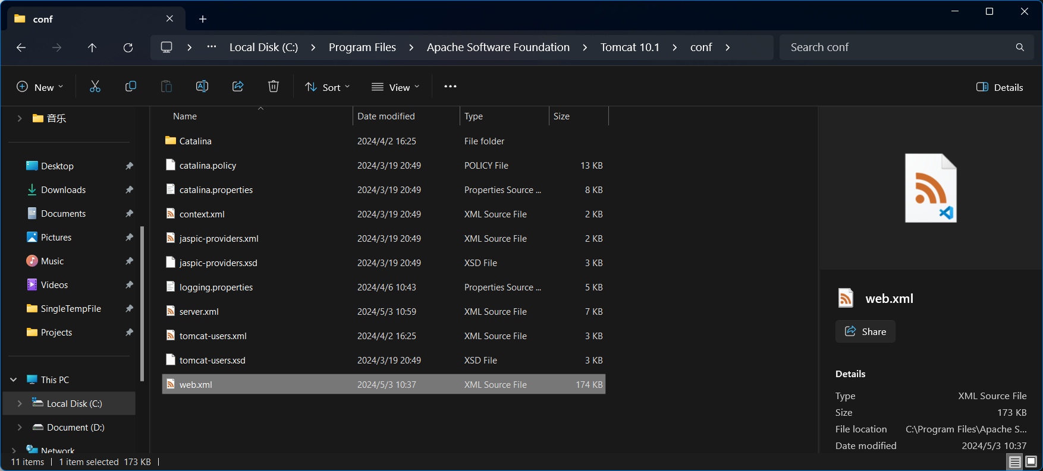
Task: Go back with the left arrow
Action: [21, 48]
